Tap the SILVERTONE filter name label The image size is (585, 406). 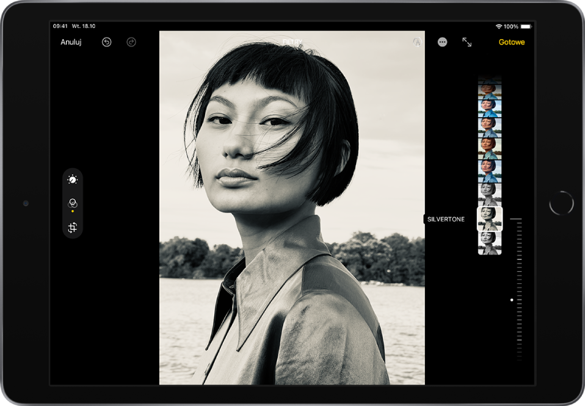click(x=446, y=219)
